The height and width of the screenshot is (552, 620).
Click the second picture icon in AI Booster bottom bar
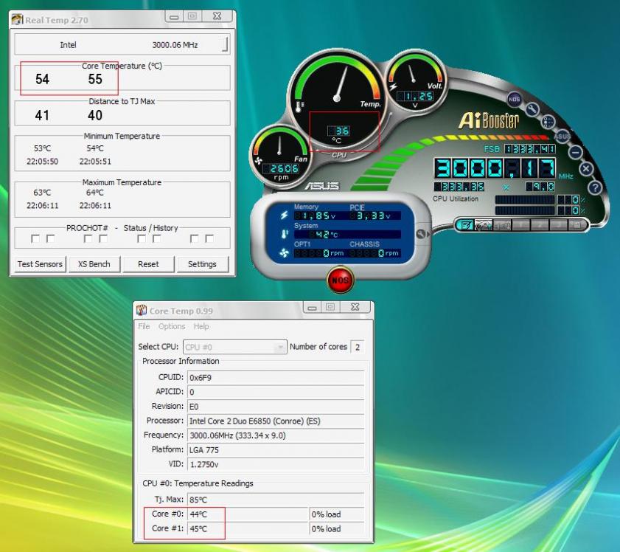coord(483,225)
